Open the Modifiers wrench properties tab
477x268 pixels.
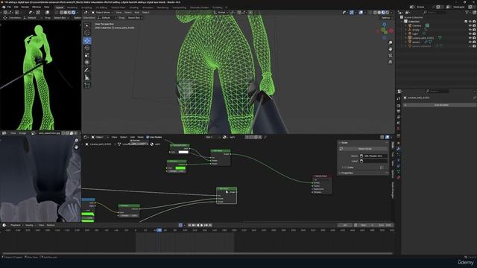[399, 149]
